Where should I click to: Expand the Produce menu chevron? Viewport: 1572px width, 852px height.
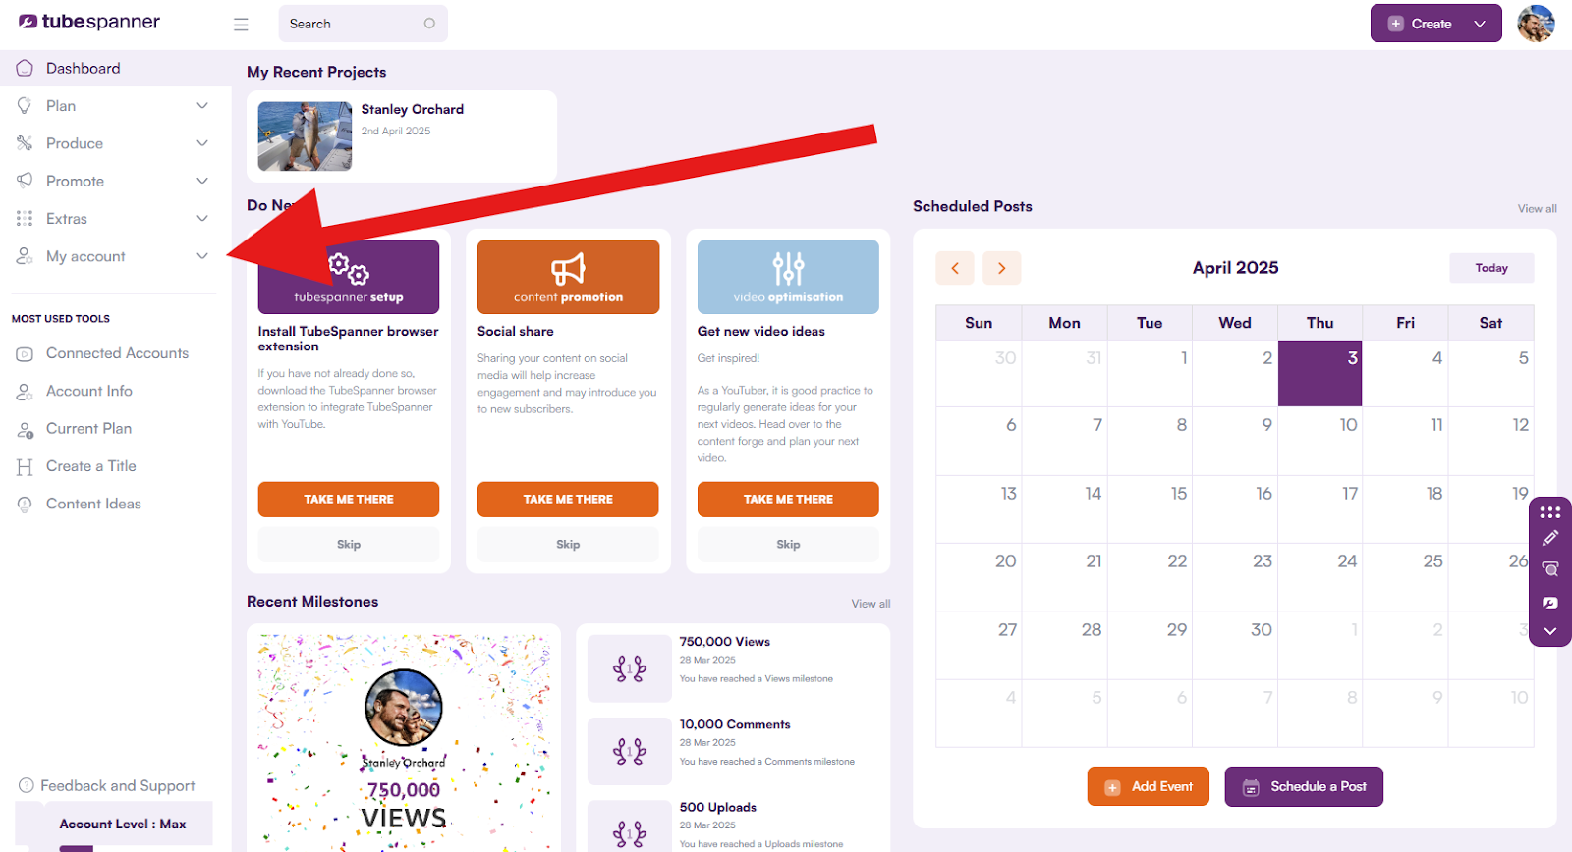202,143
